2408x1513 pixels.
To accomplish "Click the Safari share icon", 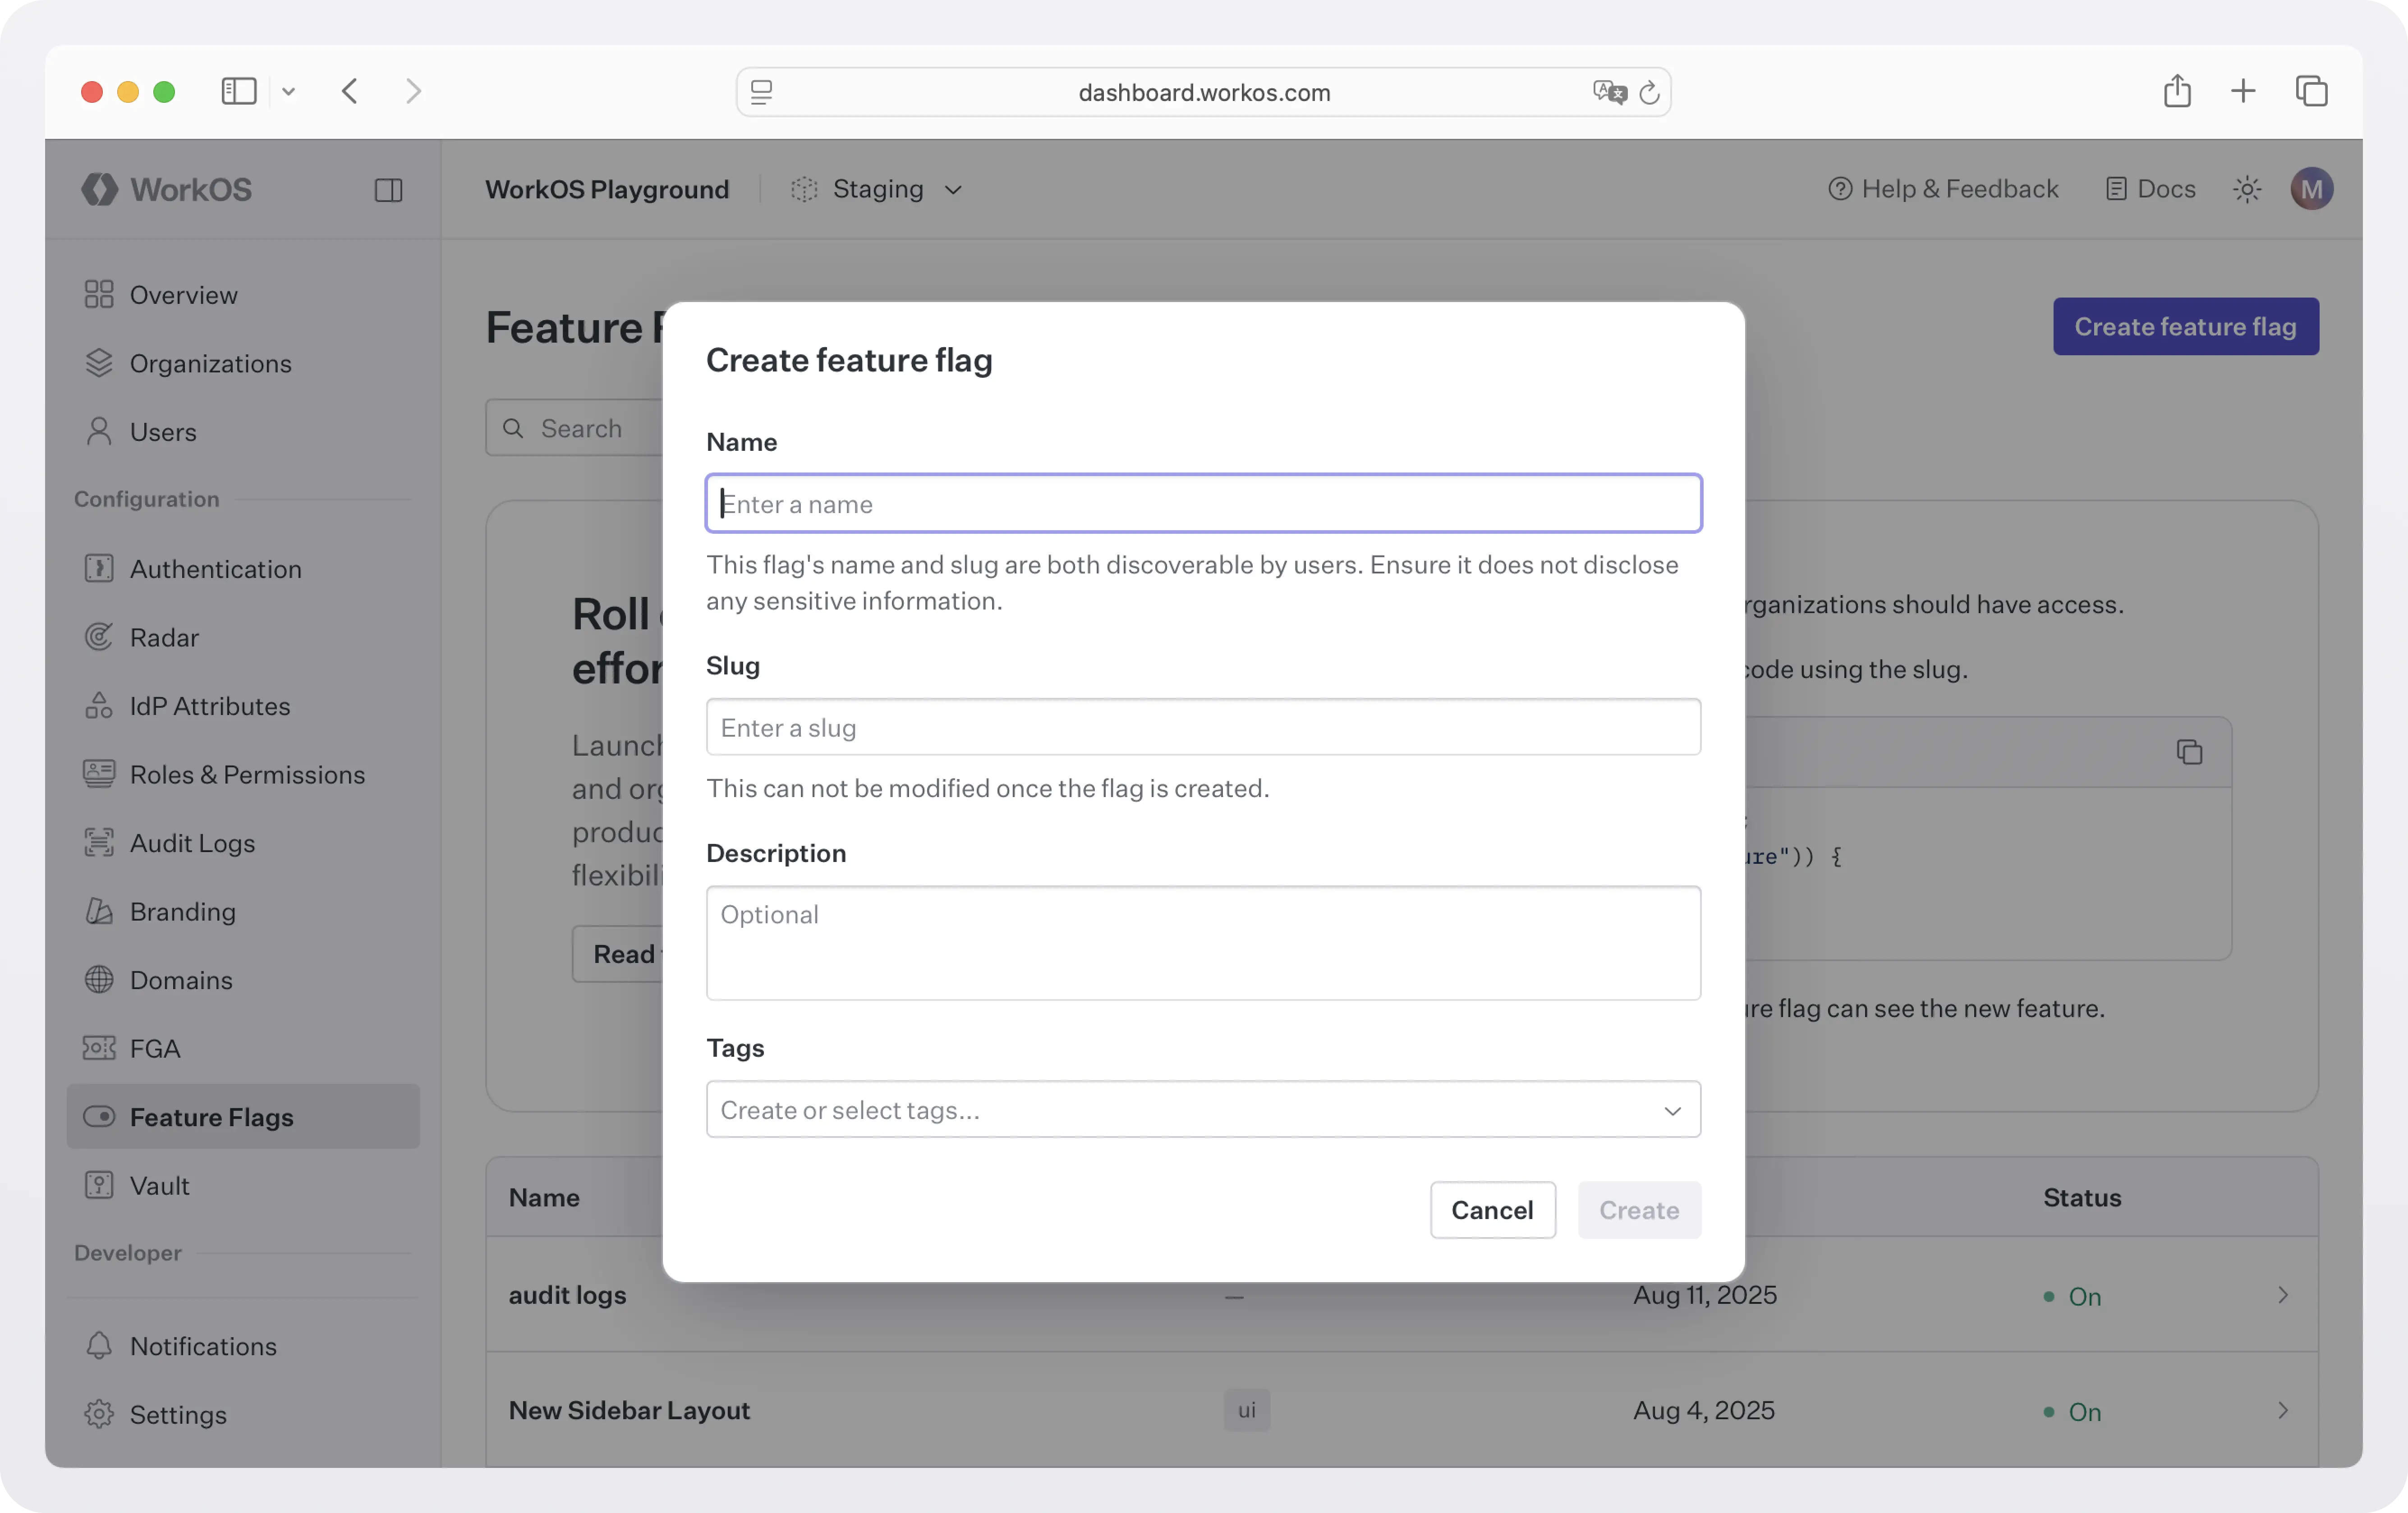I will (x=2177, y=91).
